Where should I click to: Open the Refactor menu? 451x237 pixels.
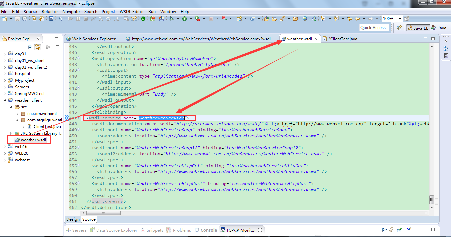tap(50, 11)
